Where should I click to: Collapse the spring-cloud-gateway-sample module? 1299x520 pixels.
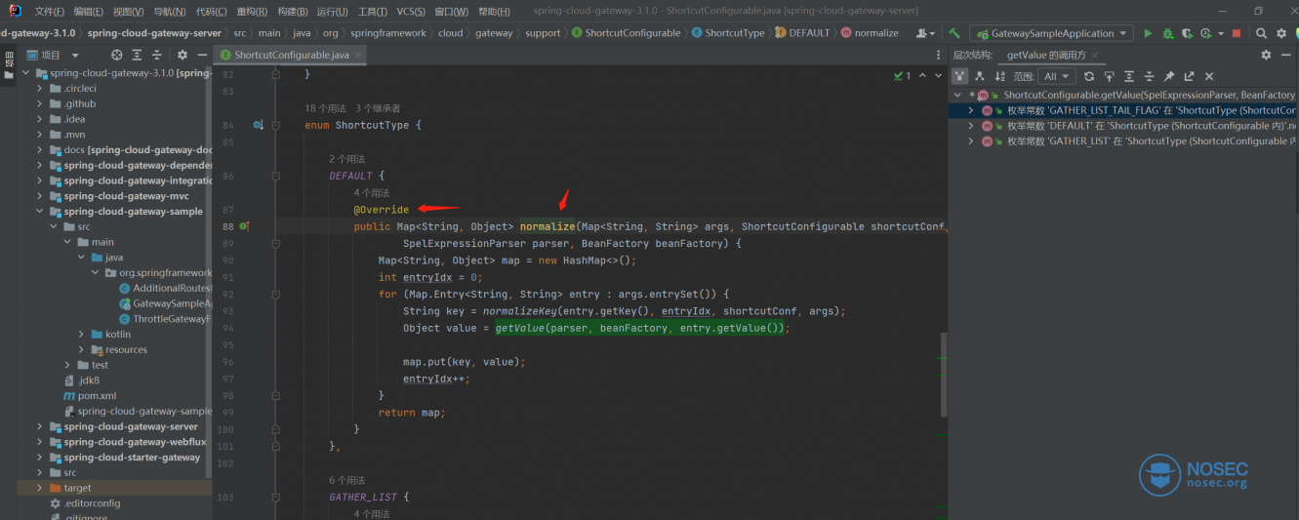pos(40,211)
